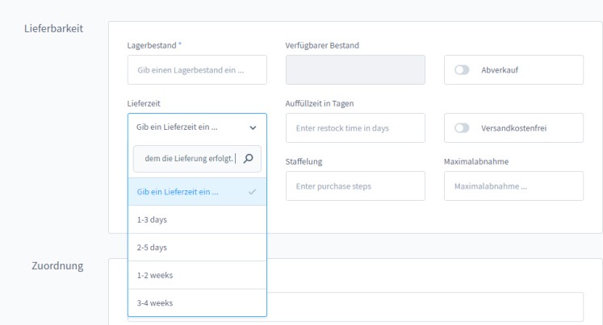Viewport: 603px width, 325px height.
Task: Focus the Maximalabnahme input field
Action: pos(513,186)
